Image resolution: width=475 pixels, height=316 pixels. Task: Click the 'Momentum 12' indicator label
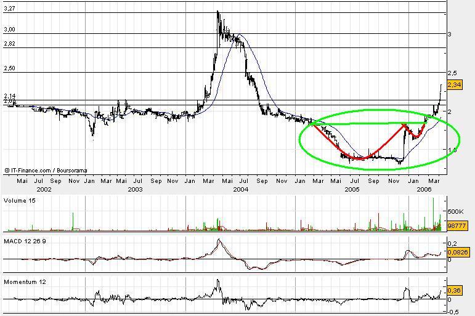pyautogui.click(x=25, y=282)
